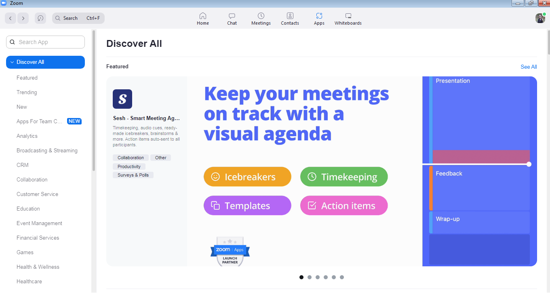
Task: Select the fourth carousel dot
Action: (326, 277)
